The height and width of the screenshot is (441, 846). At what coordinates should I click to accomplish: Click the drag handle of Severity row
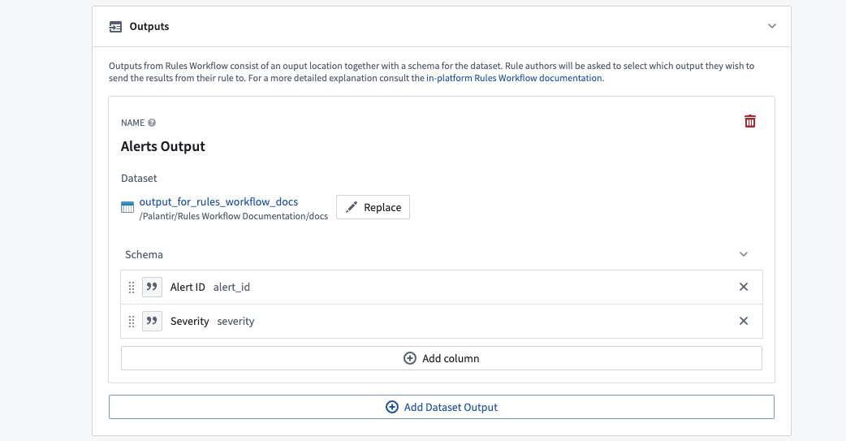[132, 321]
